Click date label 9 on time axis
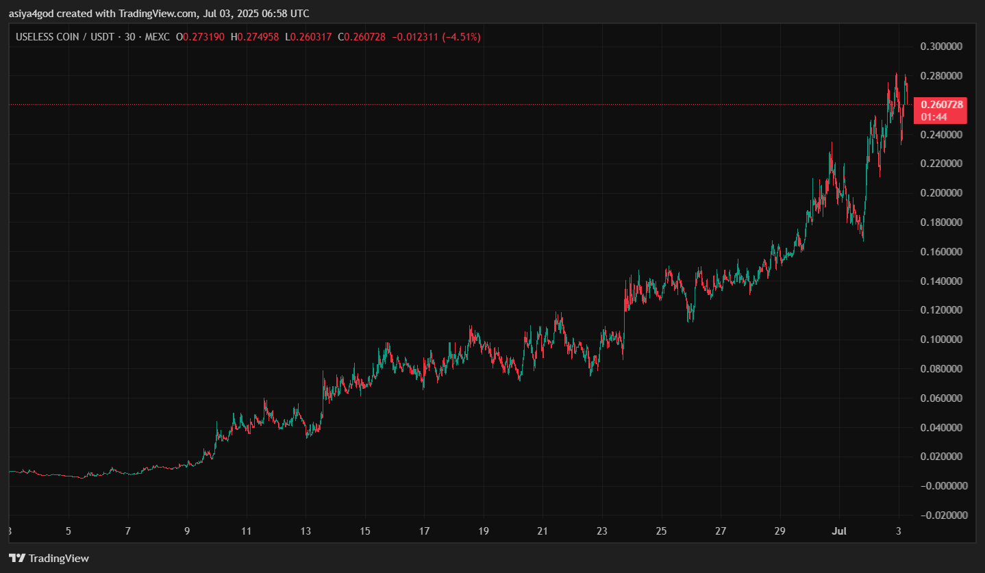Screen dimensions: 985x573 point(187,531)
